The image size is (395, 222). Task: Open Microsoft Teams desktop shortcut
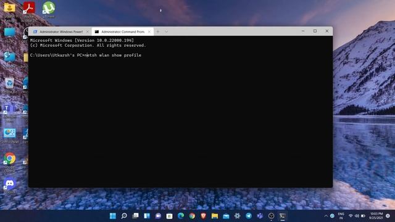10,113
